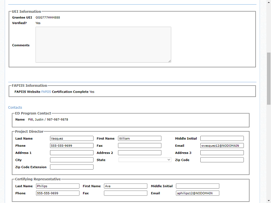Select the Project Director Email field
This screenshot has width=271, height=203.
(x=222, y=145)
